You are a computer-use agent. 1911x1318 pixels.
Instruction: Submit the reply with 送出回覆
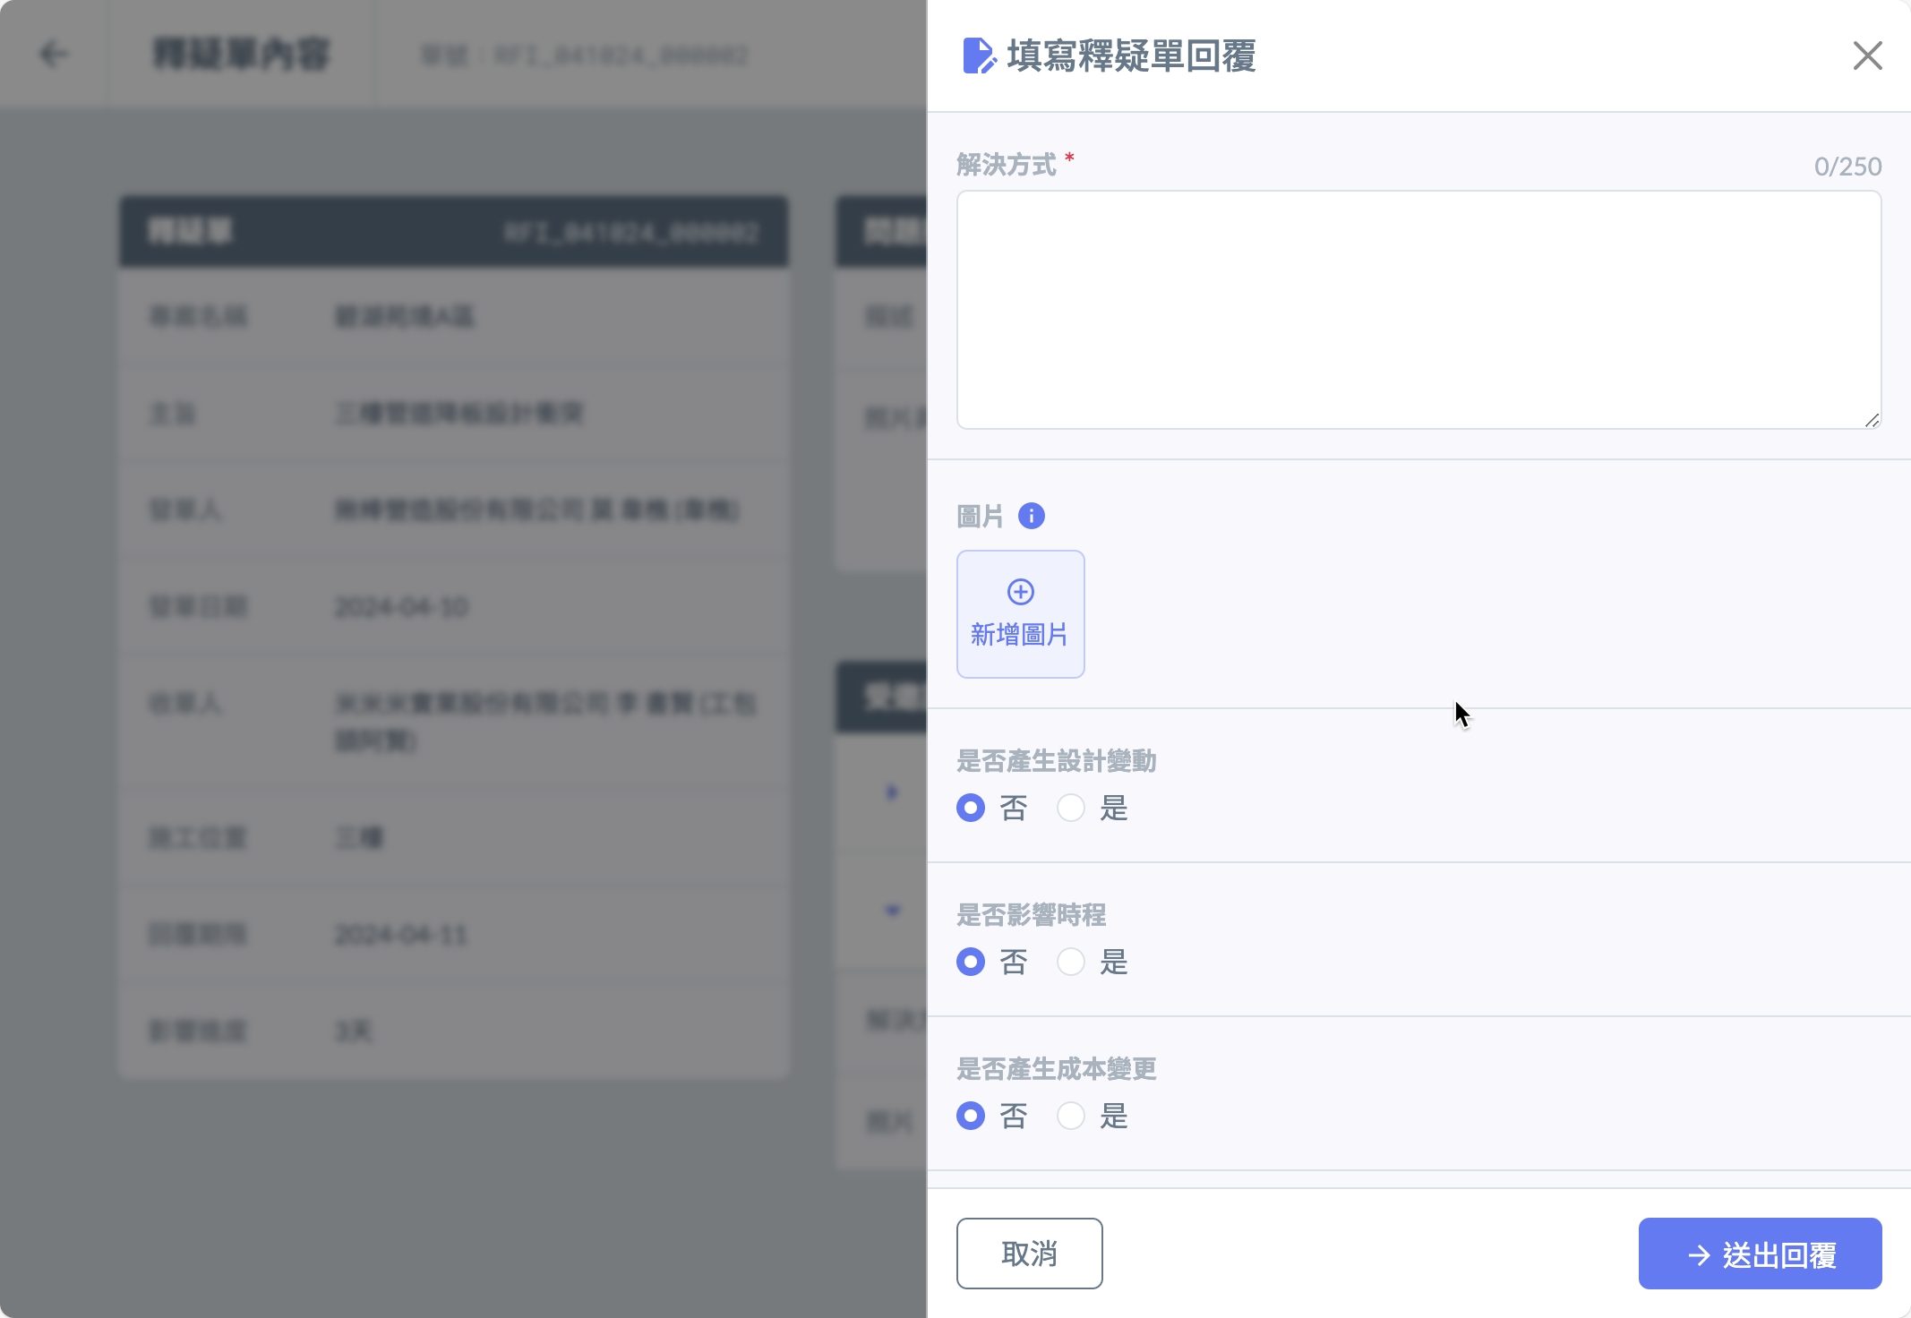pyautogui.click(x=1760, y=1254)
